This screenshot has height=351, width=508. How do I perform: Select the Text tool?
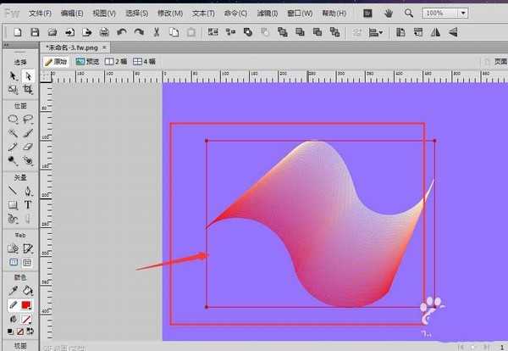tap(28, 204)
